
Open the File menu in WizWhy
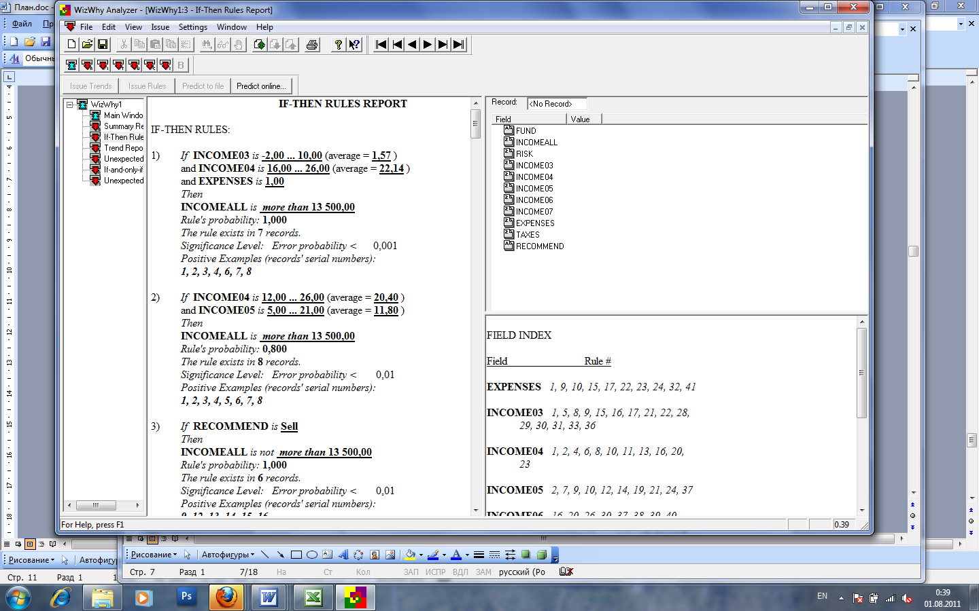[86, 27]
